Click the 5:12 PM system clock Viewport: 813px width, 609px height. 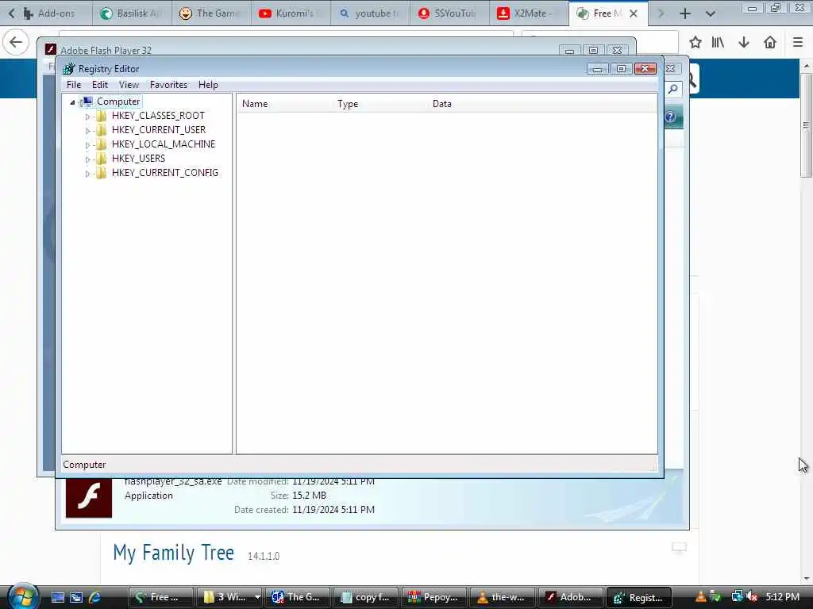point(782,596)
